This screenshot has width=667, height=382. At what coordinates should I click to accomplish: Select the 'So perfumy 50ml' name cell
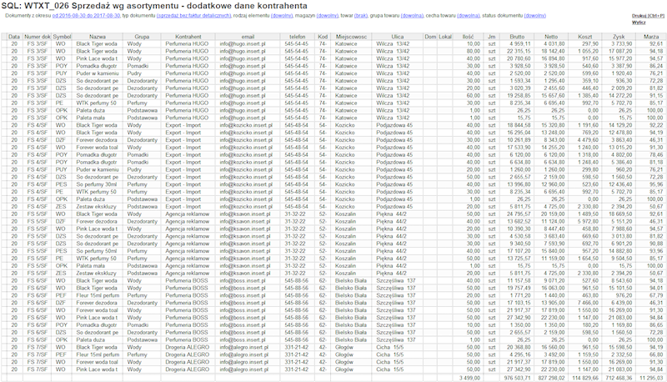coord(98,251)
